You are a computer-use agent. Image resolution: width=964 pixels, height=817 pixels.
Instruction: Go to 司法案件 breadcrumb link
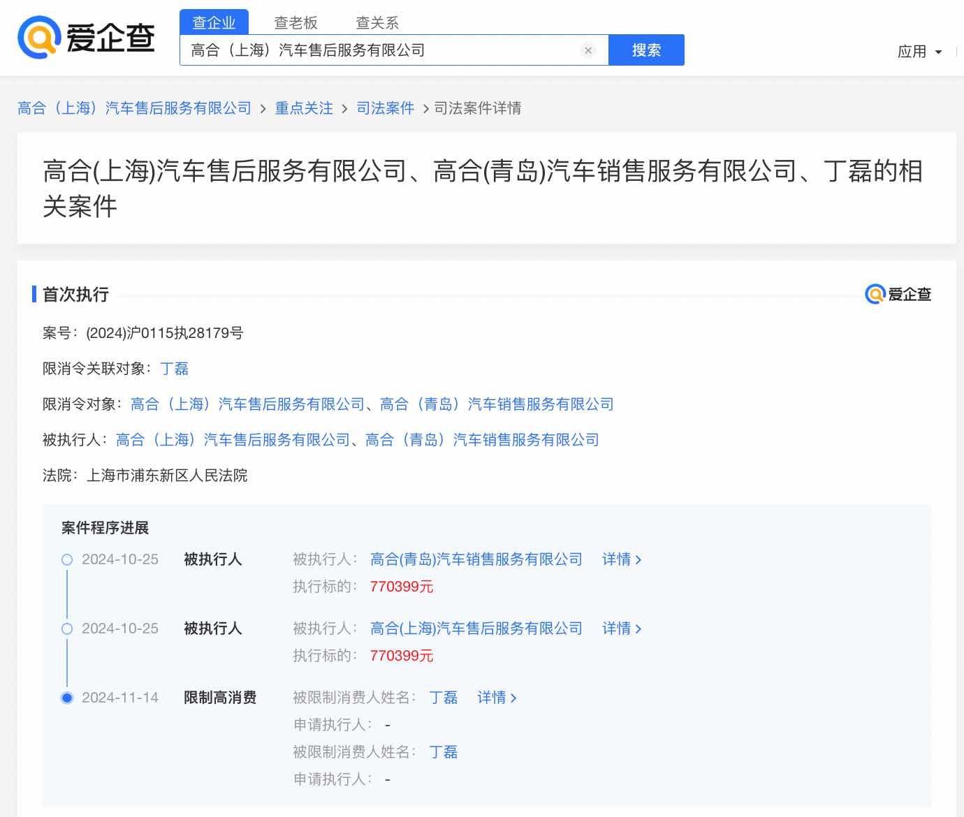point(385,108)
